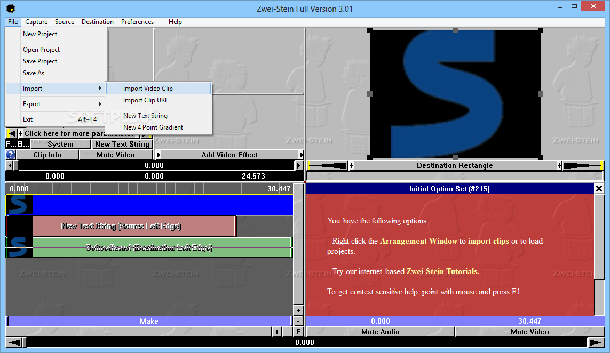The height and width of the screenshot is (353, 610).
Task: Click the Zwei-Stein application icon in title bar
Action: (11, 9)
